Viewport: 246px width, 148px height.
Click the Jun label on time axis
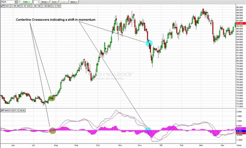click(13, 145)
